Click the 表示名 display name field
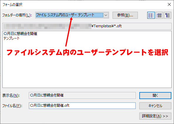Screen dimensions: 174x124 tap(82, 95)
